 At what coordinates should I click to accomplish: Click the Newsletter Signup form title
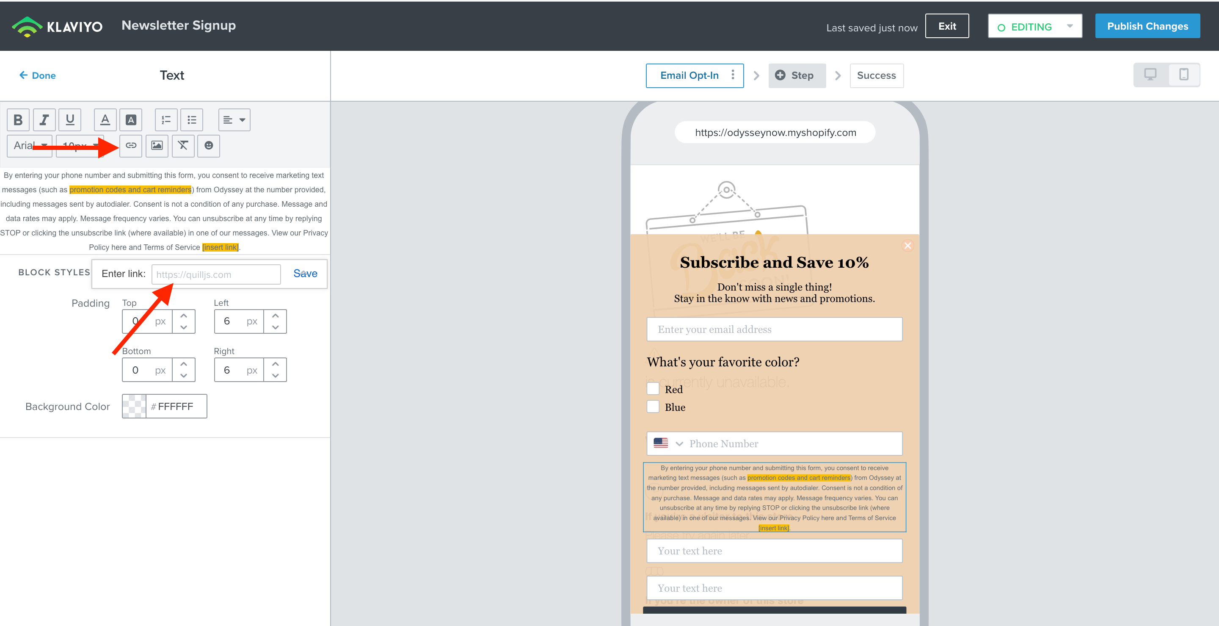click(178, 25)
